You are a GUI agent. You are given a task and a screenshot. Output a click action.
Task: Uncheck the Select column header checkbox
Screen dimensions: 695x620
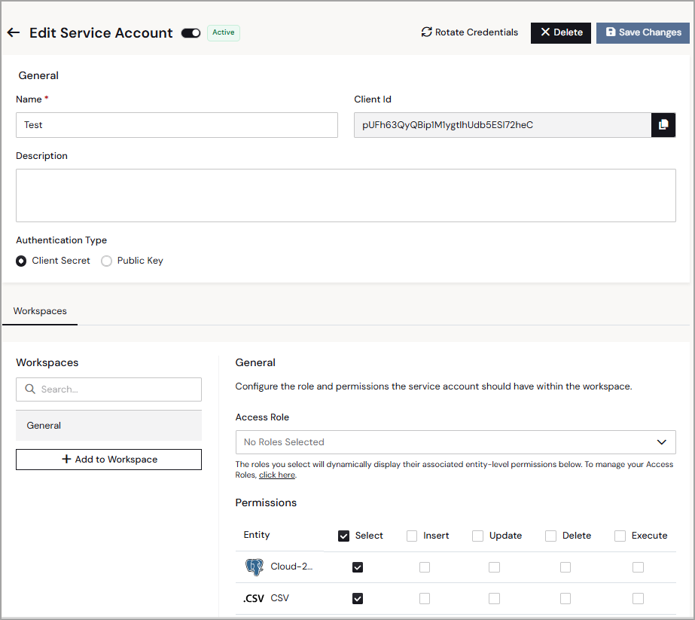point(343,536)
